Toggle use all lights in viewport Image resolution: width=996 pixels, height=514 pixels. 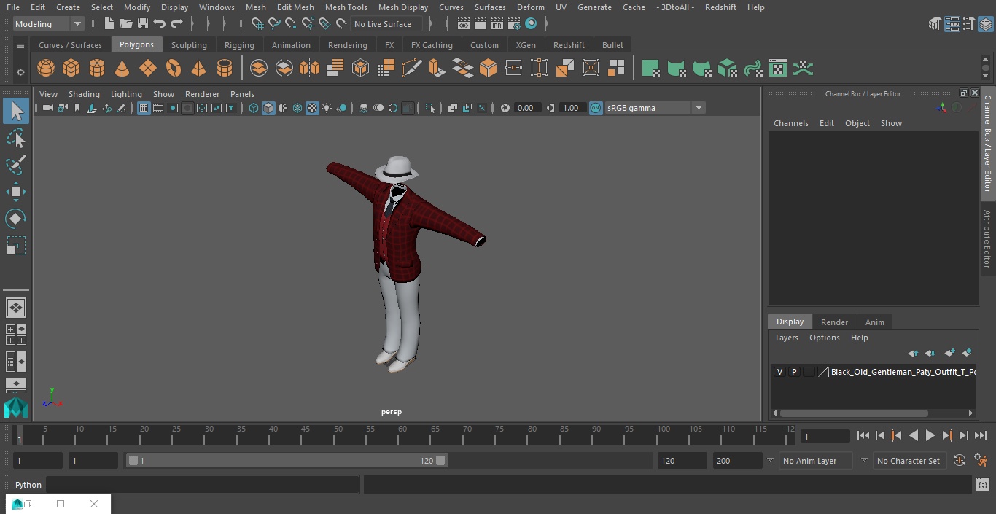pyautogui.click(x=327, y=108)
